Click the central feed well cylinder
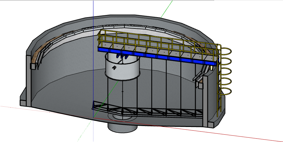 tap(123, 68)
